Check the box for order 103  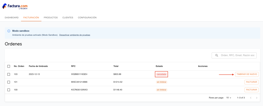tap(9, 74)
